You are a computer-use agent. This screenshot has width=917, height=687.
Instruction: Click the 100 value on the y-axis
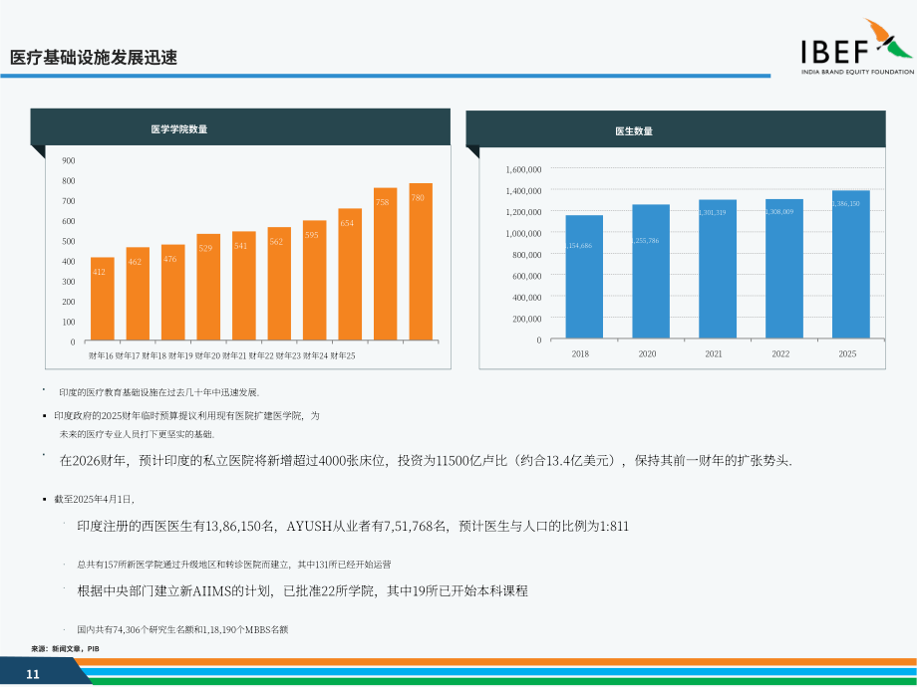click(69, 322)
